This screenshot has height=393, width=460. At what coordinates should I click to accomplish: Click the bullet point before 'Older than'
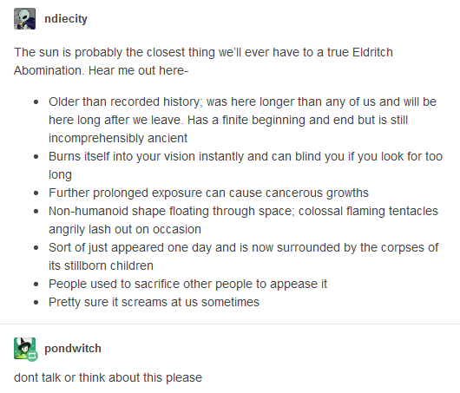(x=36, y=102)
